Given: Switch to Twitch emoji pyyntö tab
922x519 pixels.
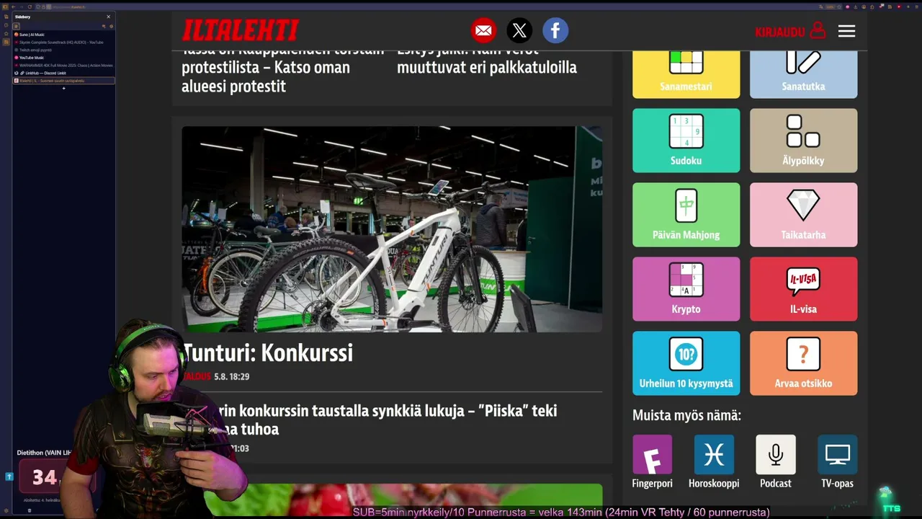Looking at the screenshot, I should click(x=63, y=50).
